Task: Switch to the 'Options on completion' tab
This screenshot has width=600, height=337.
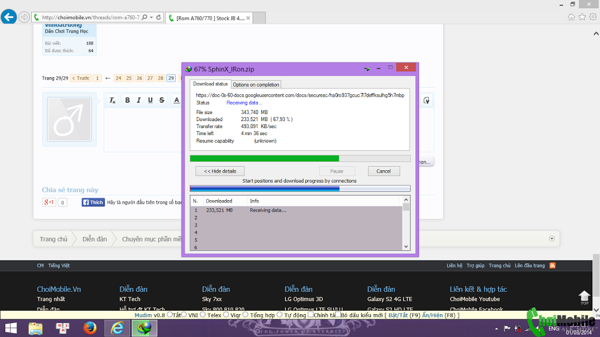Action: [257, 84]
